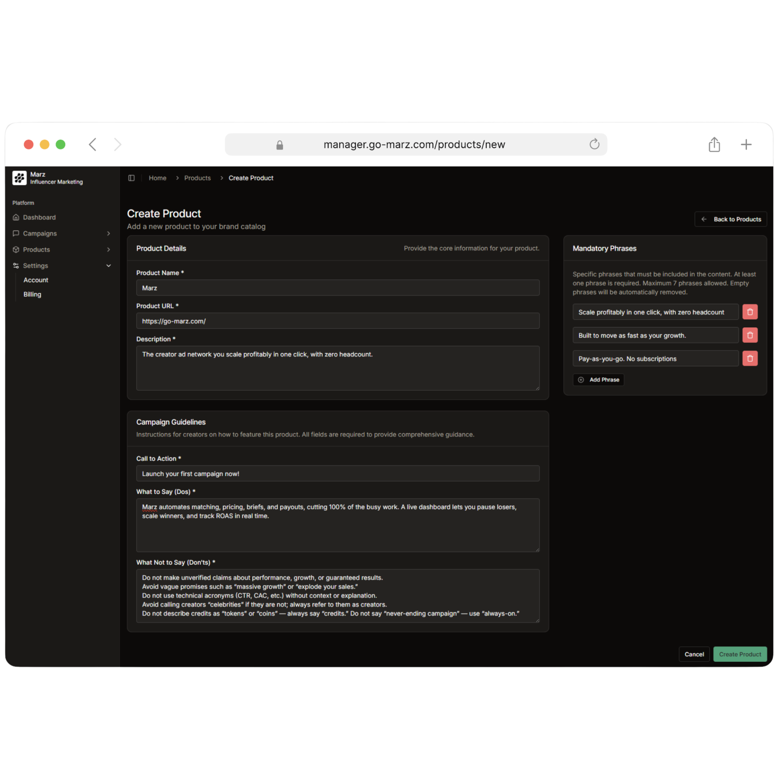Screen dimensions: 779x779
Task: Delete the 'Built to move as fast' phrase
Action: pyautogui.click(x=750, y=335)
